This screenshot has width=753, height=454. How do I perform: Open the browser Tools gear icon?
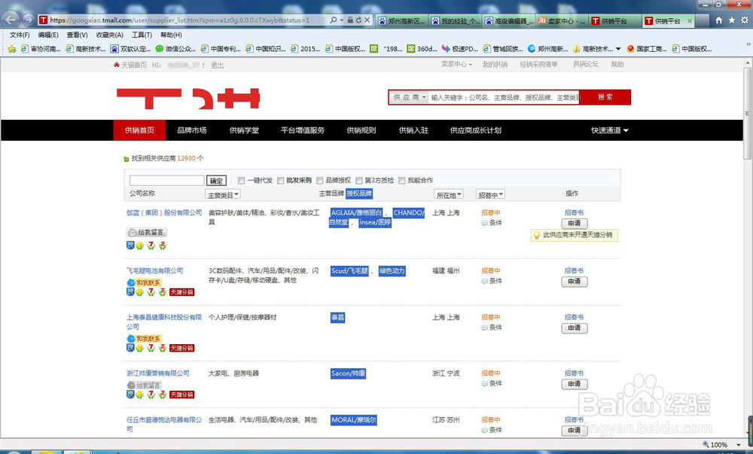745,20
